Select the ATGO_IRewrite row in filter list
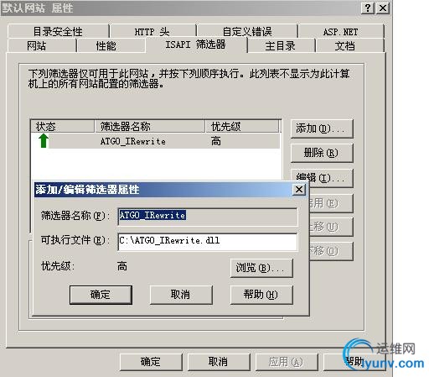The height and width of the screenshot is (377, 429). 155,141
